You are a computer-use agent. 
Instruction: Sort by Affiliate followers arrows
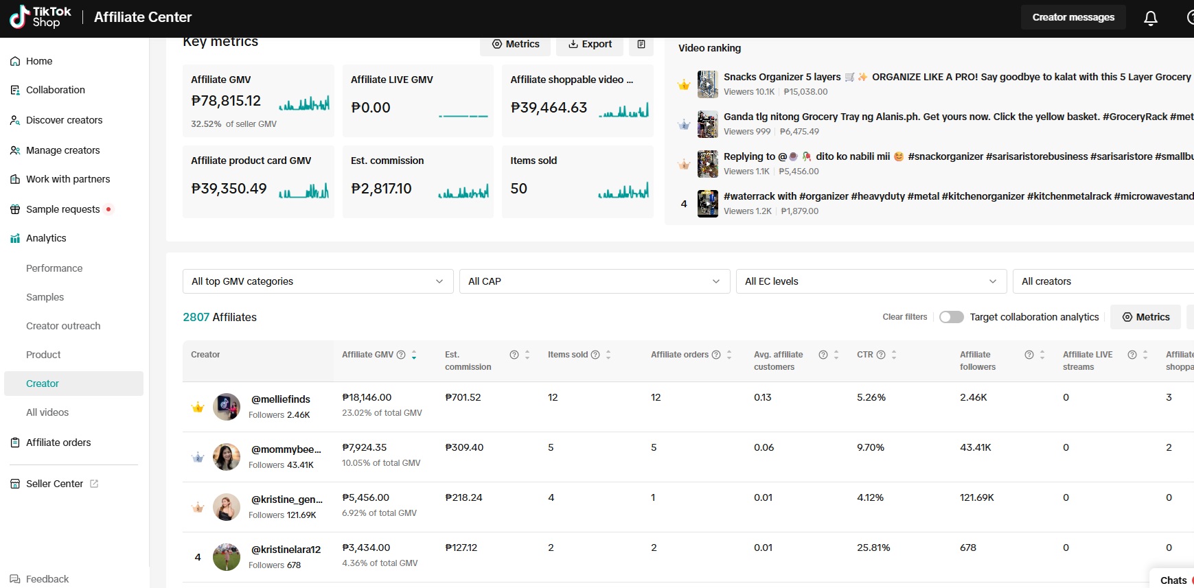point(1042,355)
